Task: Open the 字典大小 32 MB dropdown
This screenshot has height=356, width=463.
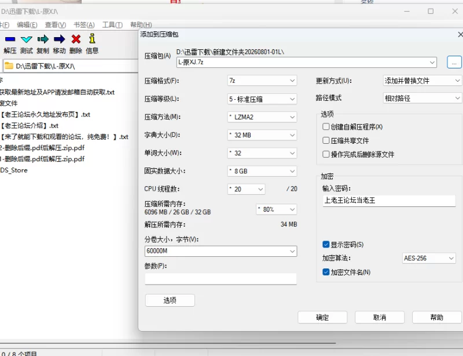Action: pyautogui.click(x=262, y=135)
